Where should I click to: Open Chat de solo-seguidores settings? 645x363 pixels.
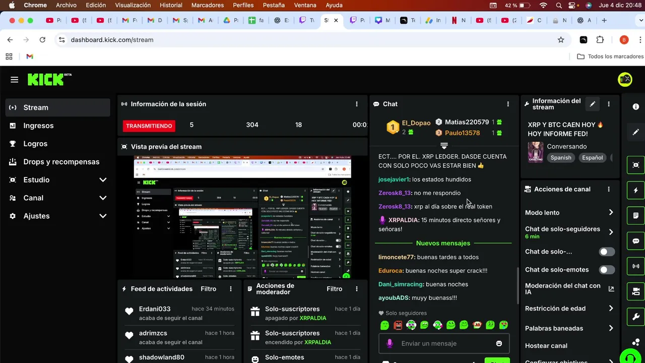click(x=568, y=232)
